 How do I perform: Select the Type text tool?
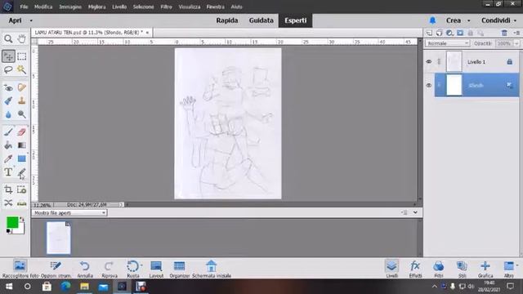8,172
